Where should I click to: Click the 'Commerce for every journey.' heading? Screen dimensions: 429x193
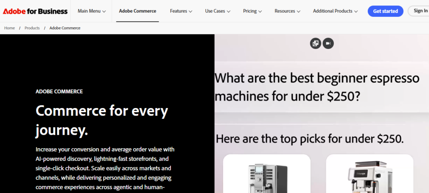pyautogui.click(x=102, y=120)
